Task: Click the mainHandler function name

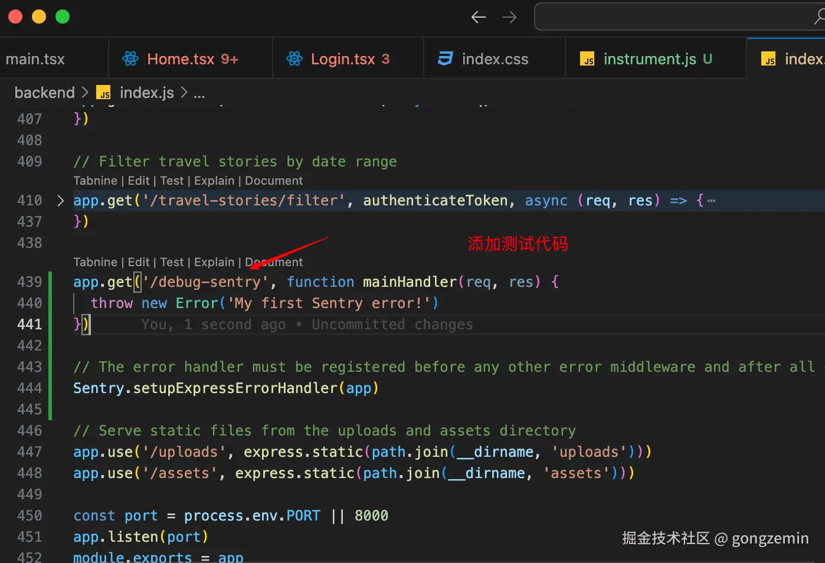Action: (410, 282)
